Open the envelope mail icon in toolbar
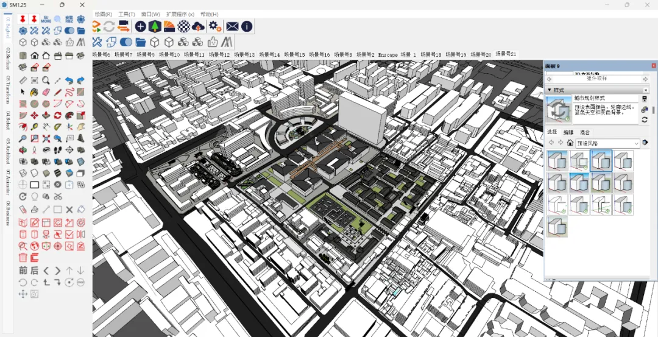This screenshot has width=658, height=337. (232, 26)
